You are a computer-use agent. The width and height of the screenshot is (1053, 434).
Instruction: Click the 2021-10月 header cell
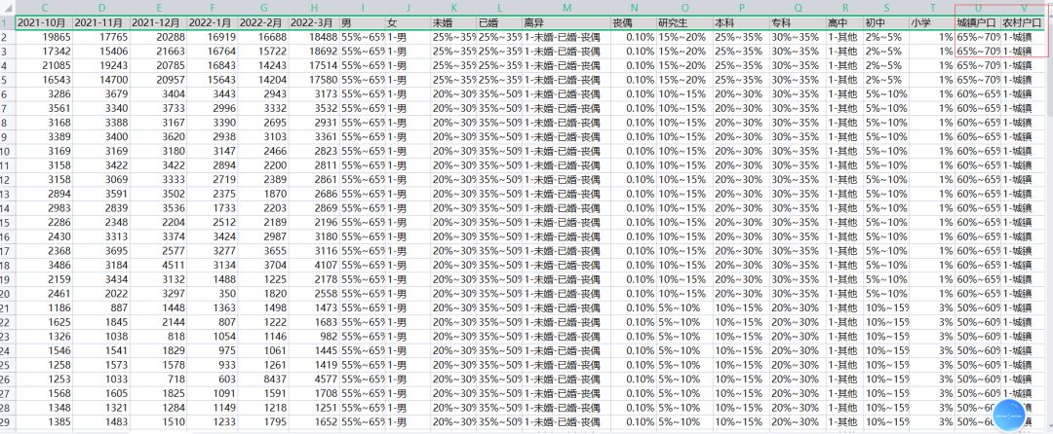[44, 23]
